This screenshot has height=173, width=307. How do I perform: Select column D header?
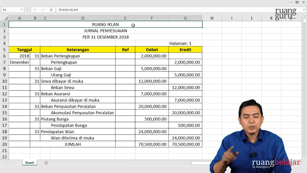click(83, 18)
